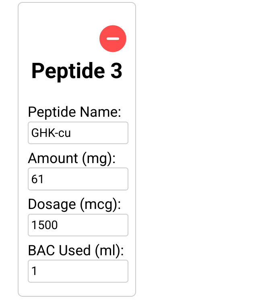Click the "BAC Used (ml):" label
256x308 pixels.
tap(76, 251)
